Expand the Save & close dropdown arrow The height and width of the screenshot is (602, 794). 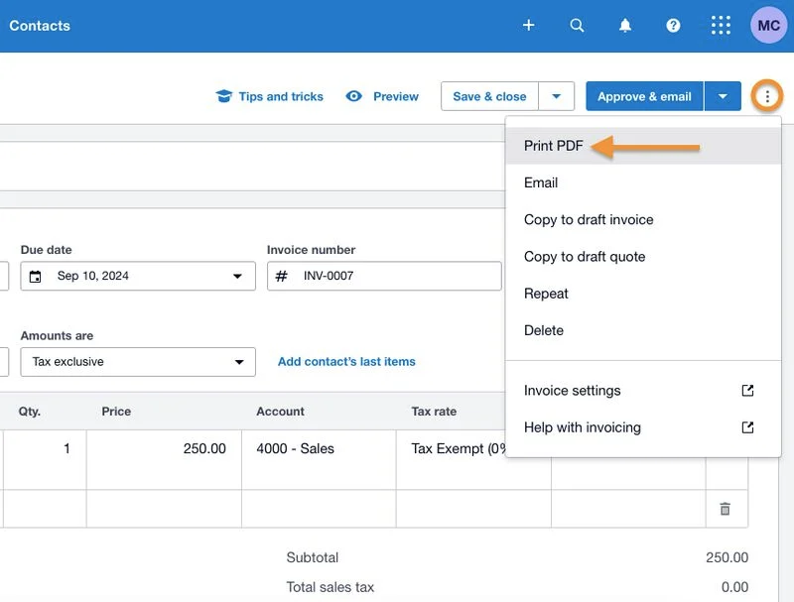coord(556,96)
